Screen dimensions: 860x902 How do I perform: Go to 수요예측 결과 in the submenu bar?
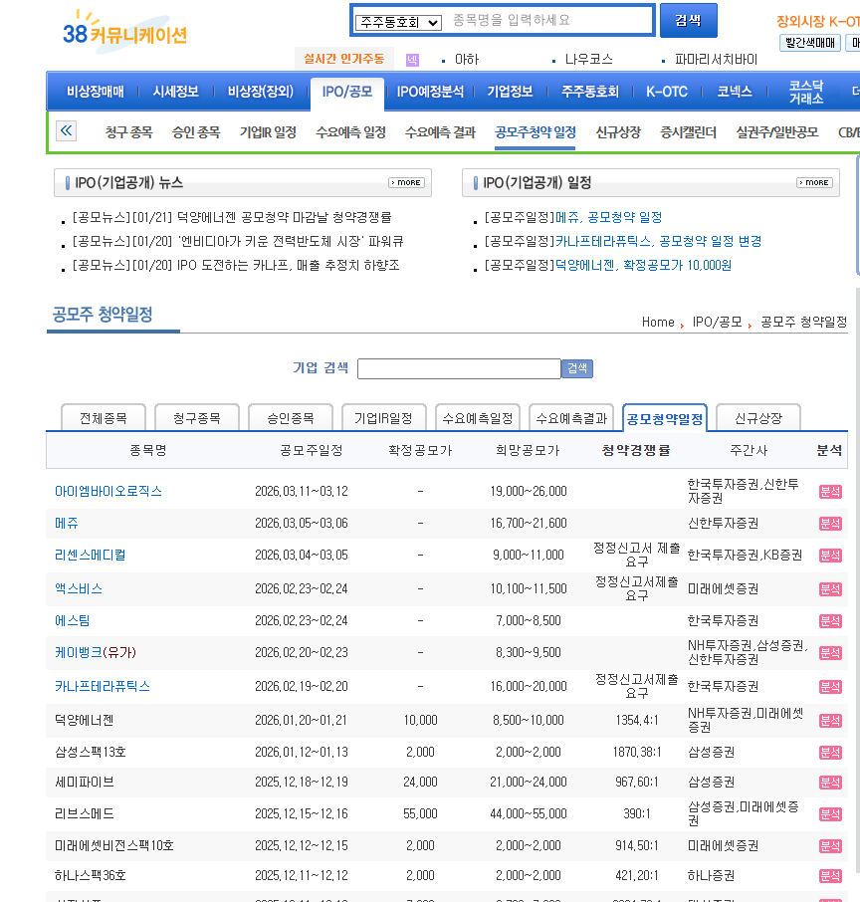[440, 132]
